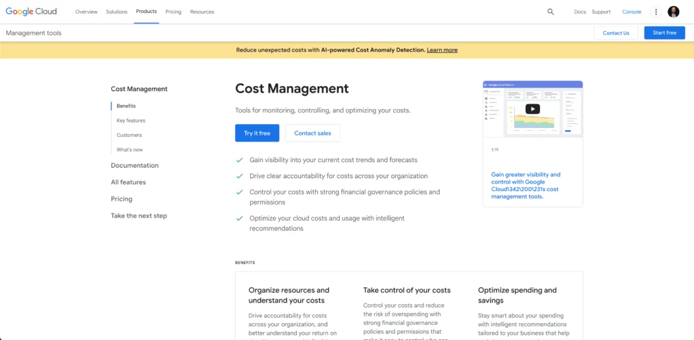The width and height of the screenshot is (694, 340).
Task: Click the user profile avatar
Action: click(673, 12)
